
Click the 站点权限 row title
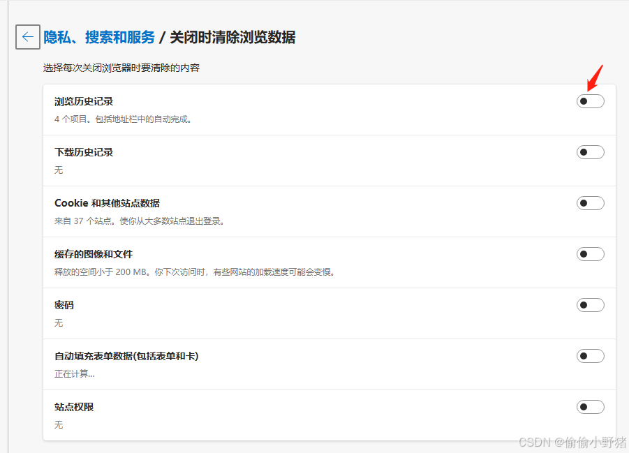74,407
